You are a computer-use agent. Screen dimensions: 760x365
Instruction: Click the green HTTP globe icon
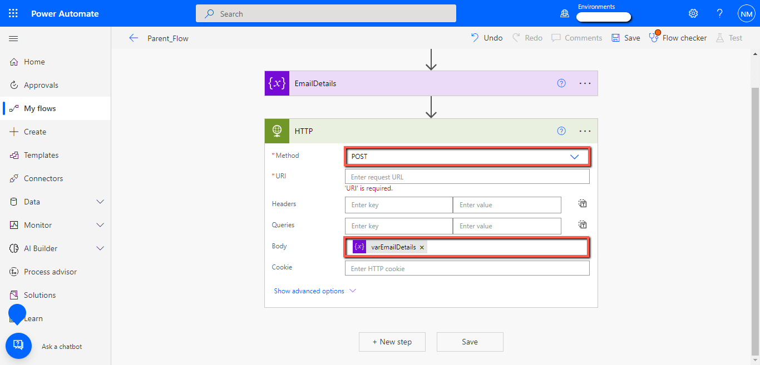(x=277, y=131)
